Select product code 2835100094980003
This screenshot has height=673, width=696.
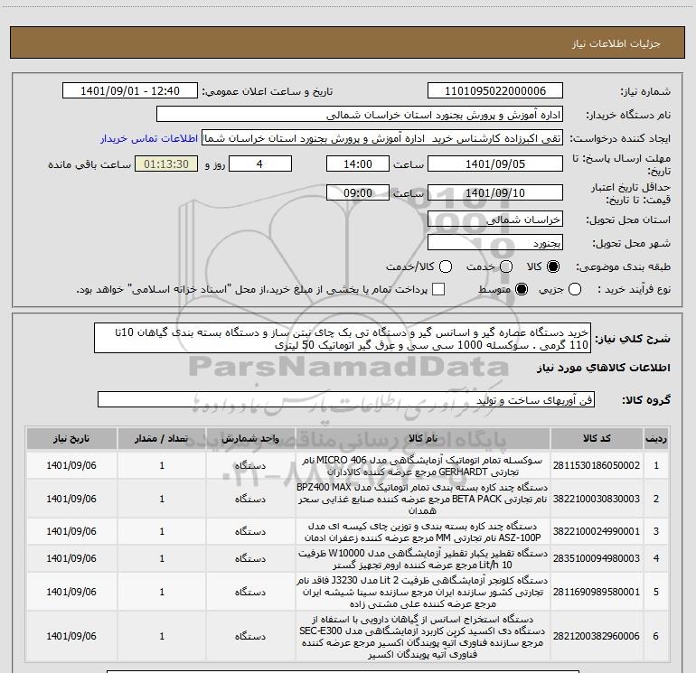pyautogui.click(x=597, y=558)
